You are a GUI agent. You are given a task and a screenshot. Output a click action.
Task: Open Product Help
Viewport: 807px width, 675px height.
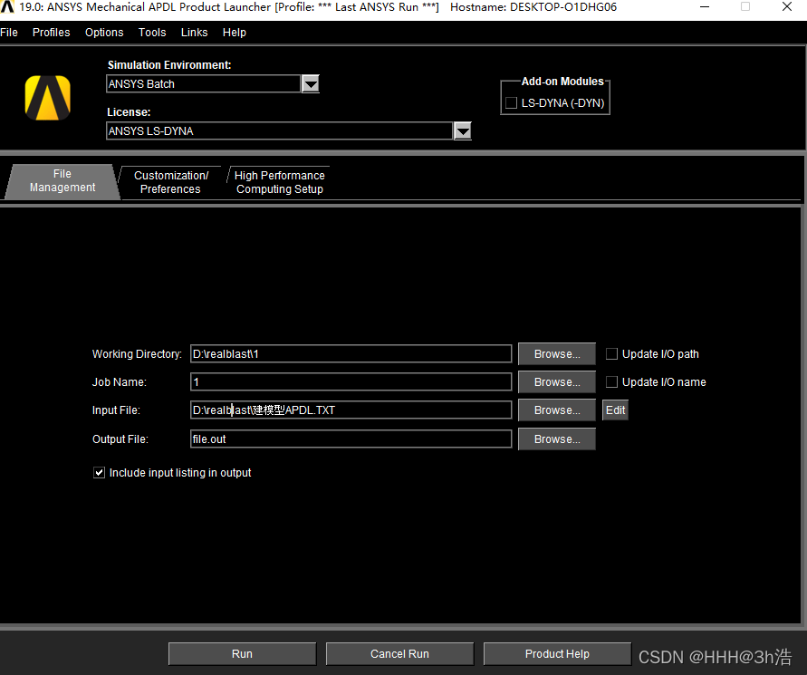click(x=557, y=654)
